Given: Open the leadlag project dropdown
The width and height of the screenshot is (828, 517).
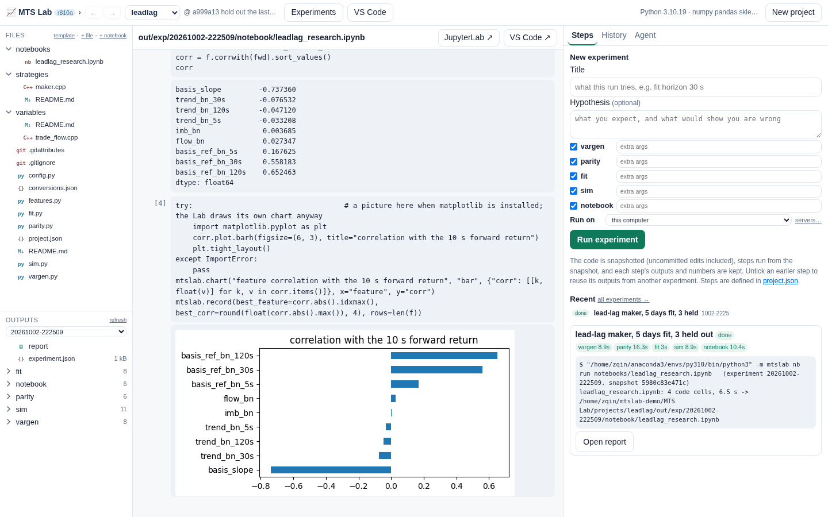Looking at the screenshot, I should (152, 13).
